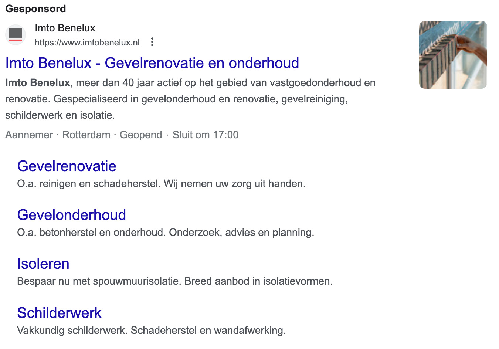Image resolution: width=499 pixels, height=349 pixels.
Task: Click the Schilderwerk description about wandafwerking
Action: point(152,329)
